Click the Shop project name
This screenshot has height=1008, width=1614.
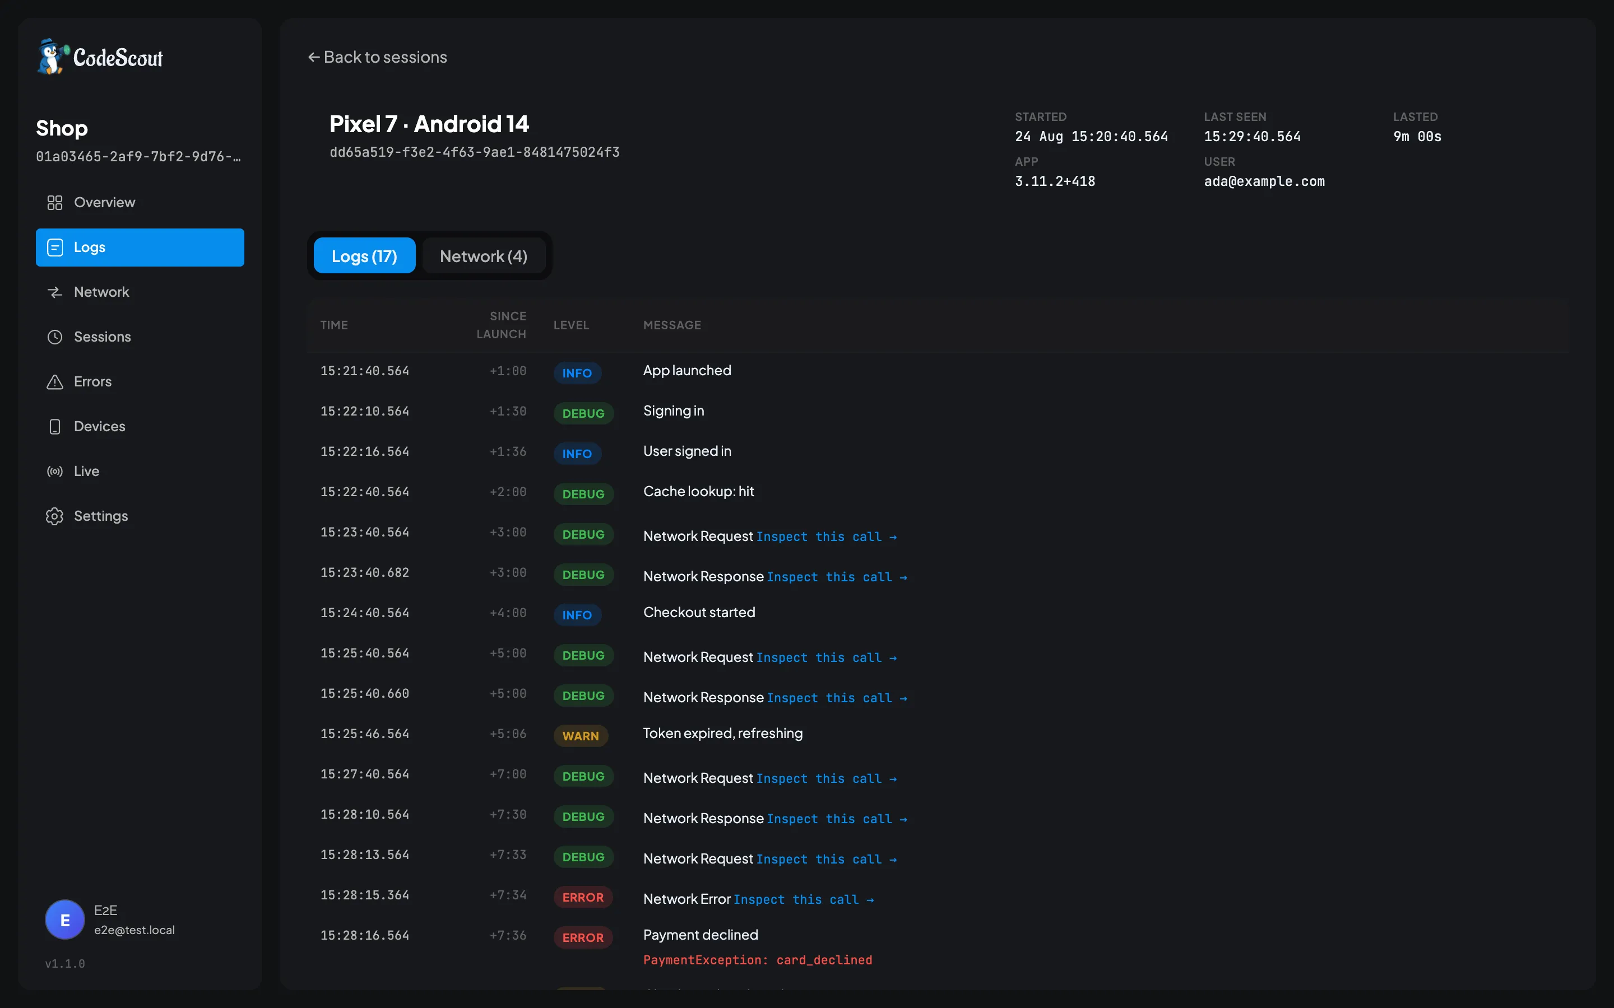(x=61, y=128)
